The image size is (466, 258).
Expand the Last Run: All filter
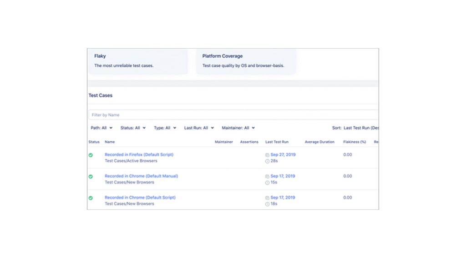pyautogui.click(x=199, y=128)
